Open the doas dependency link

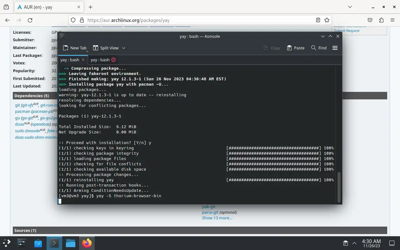pyautogui.click(x=19, y=124)
